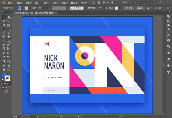Select the Selection (black arrow) tool
Image resolution: width=172 pixels, height=118 pixels.
pyautogui.click(x=4, y=17)
